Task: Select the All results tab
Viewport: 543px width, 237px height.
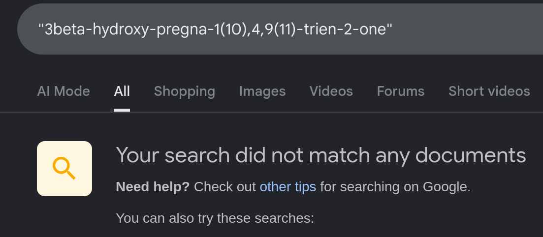Action: click(122, 91)
